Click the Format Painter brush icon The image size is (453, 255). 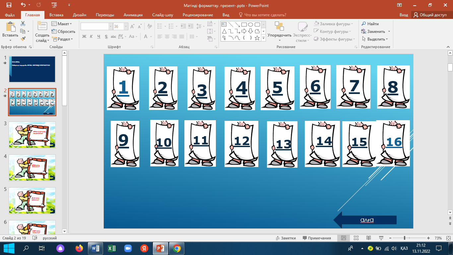click(23, 39)
